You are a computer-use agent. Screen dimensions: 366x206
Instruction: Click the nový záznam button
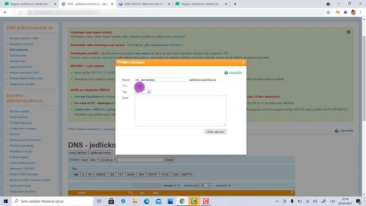[78, 153]
